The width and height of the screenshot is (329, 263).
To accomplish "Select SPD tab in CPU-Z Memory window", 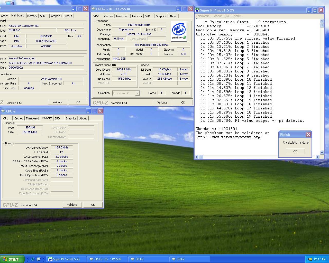I will point(57,118).
